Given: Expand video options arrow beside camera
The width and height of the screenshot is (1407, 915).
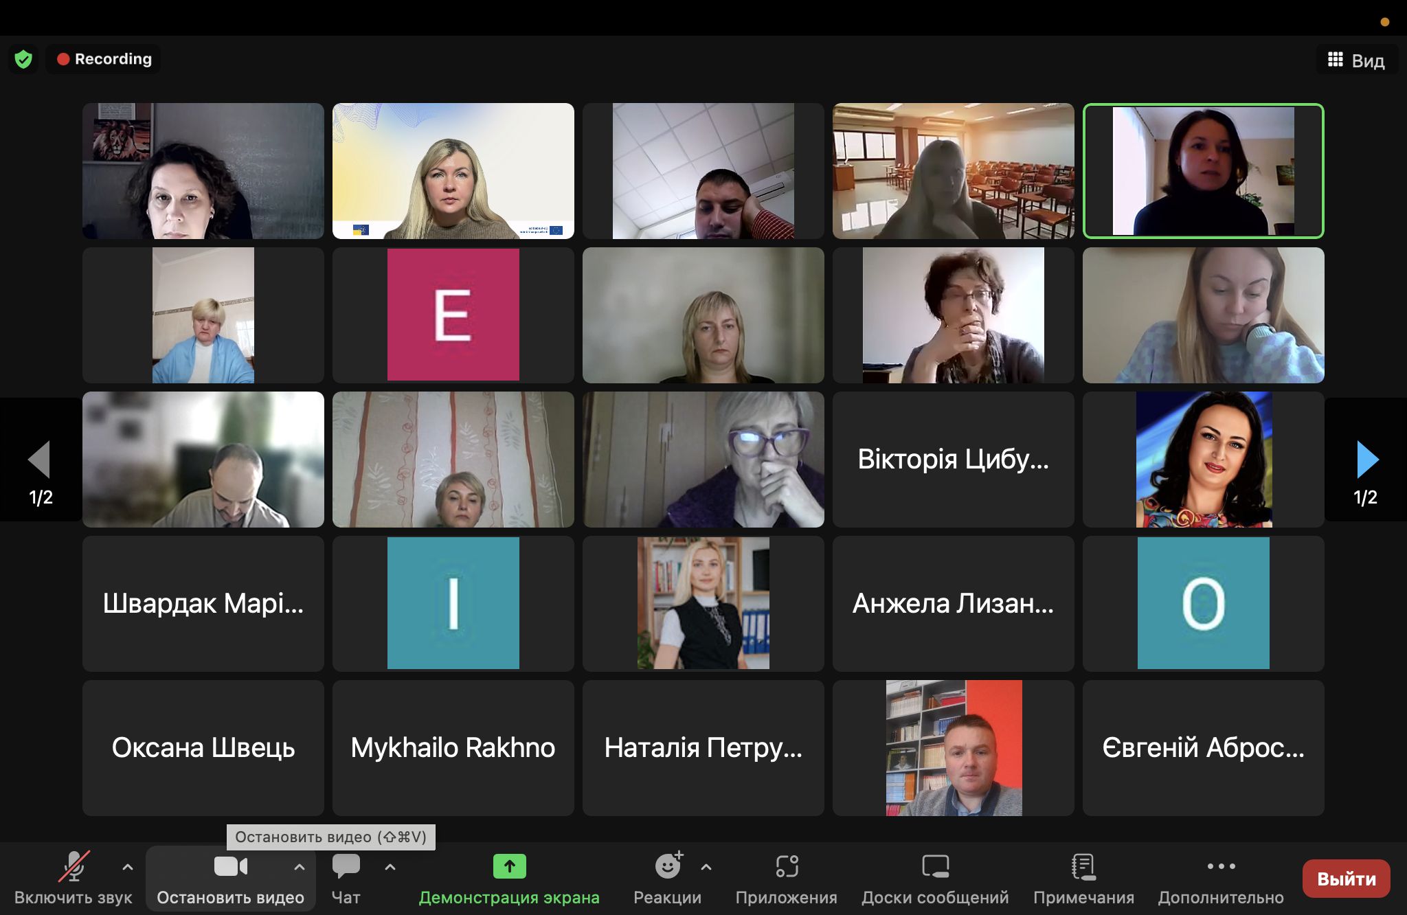Looking at the screenshot, I should (x=300, y=867).
